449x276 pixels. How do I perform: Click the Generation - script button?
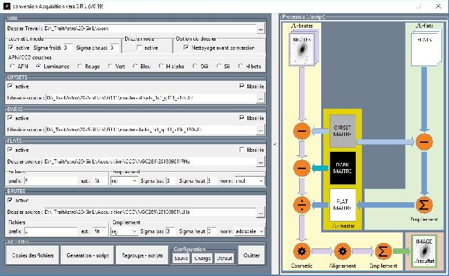[87, 255]
